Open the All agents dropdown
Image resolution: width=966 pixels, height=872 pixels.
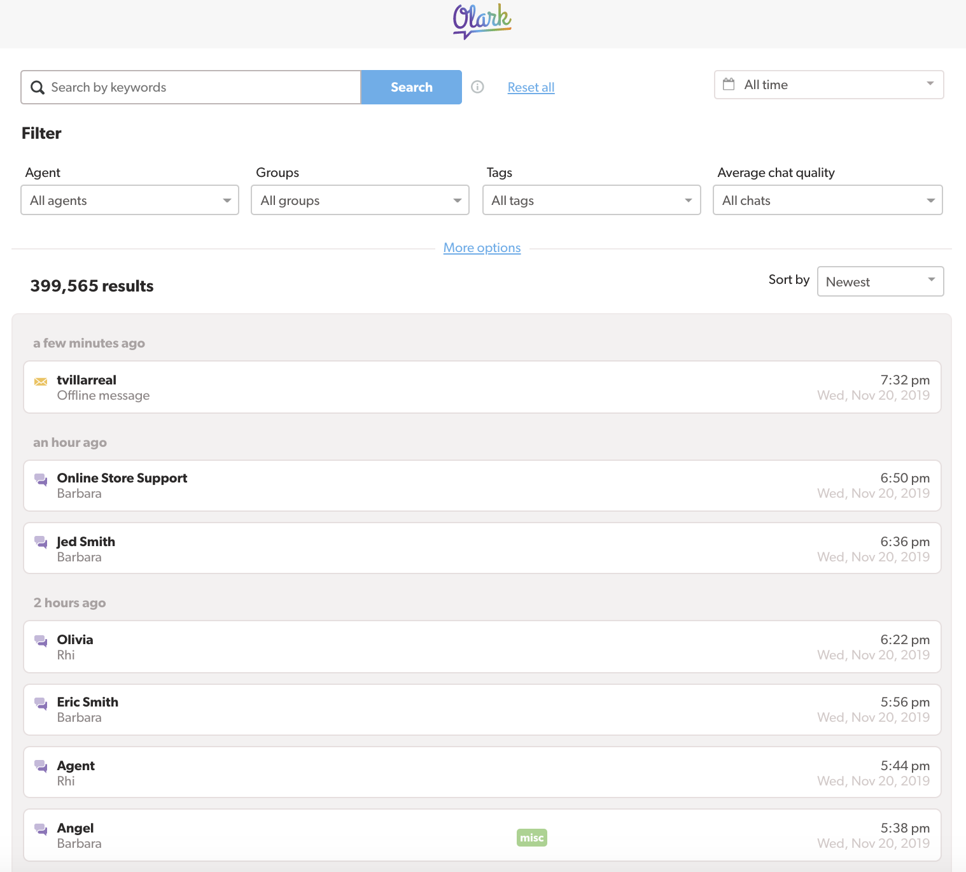point(130,200)
